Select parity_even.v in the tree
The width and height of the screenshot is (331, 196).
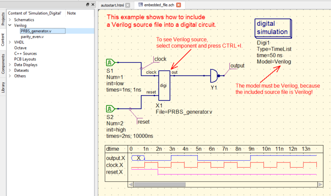(x=32, y=37)
